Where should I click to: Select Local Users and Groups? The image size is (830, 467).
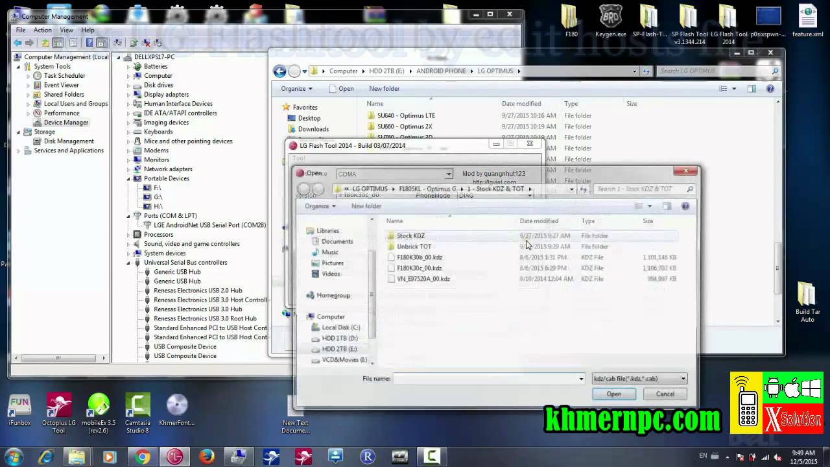pyautogui.click(x=75, y=104)
